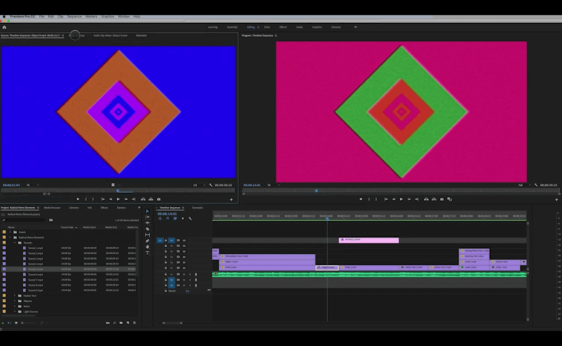Solo audio track A2
This screenshot has width=562, height=346.
point(190,280)
